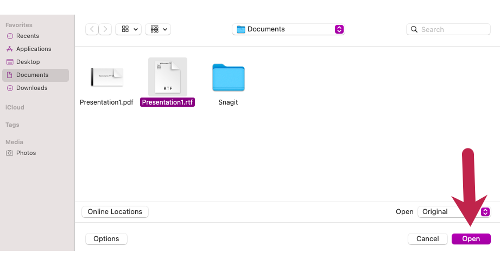
Task: Select the Snagit folder icon
Action: 228,77
